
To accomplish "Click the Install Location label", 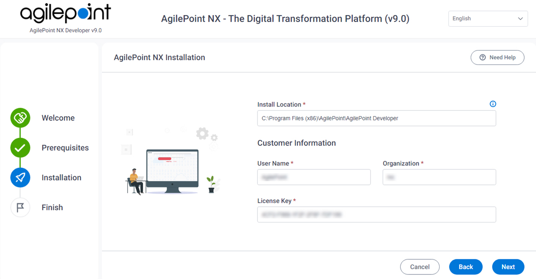I will (x=281, y=105).
